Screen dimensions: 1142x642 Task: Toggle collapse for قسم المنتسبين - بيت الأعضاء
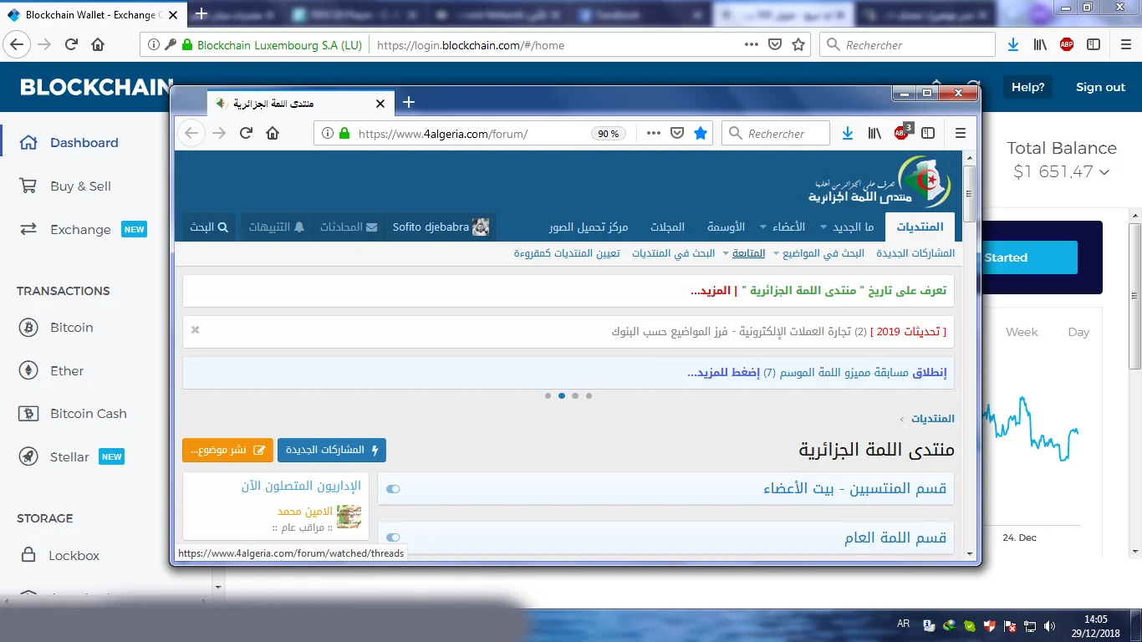(x=393, y=489)
